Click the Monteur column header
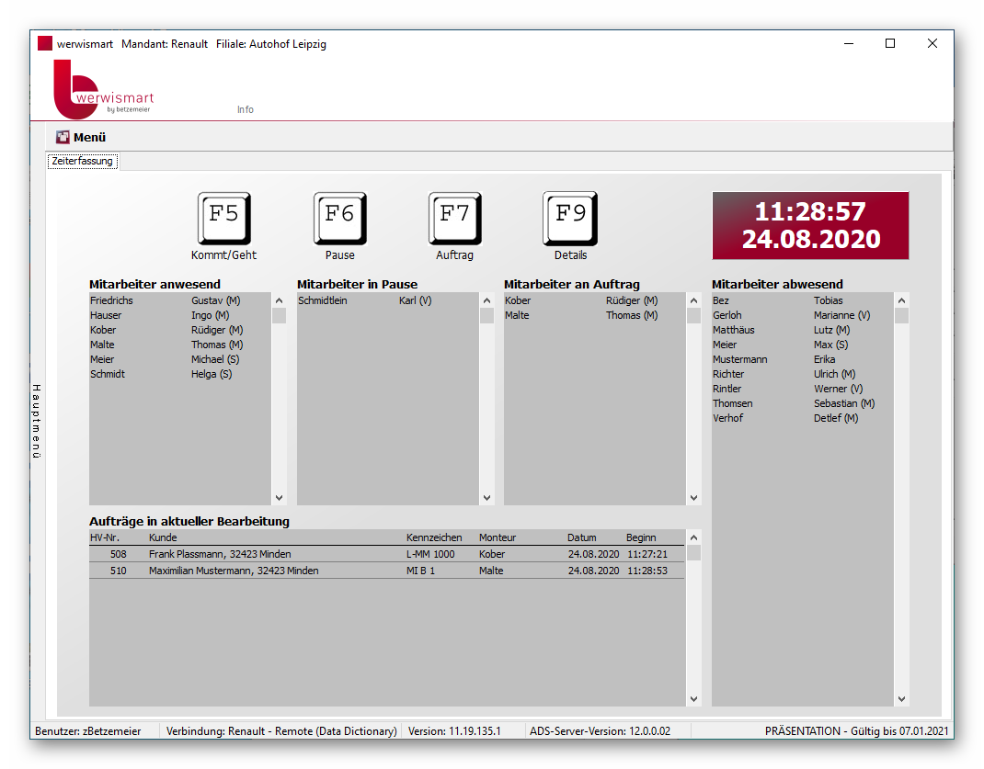984x769 pixels. tap(497, 537)
